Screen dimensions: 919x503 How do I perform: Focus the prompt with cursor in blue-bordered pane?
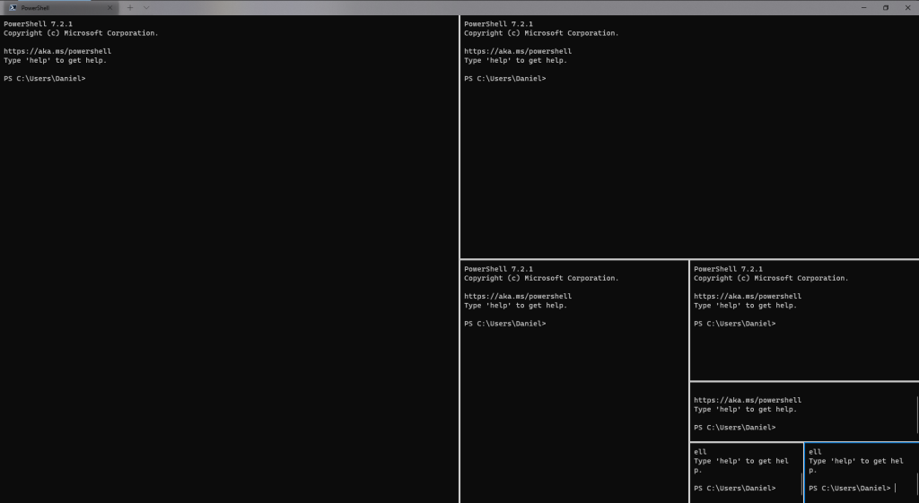(853, 488)
